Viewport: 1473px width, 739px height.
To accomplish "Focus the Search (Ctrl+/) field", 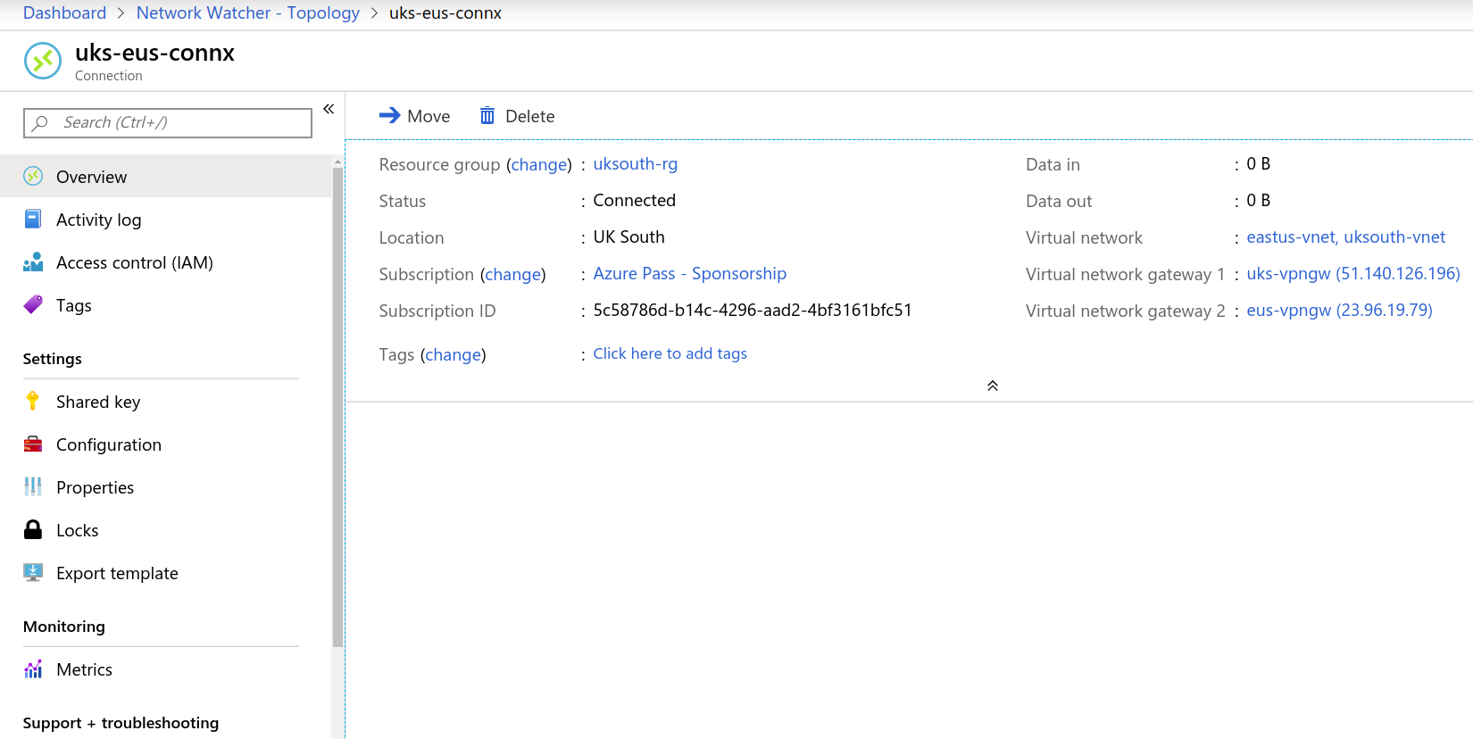I will click(168, 123).
